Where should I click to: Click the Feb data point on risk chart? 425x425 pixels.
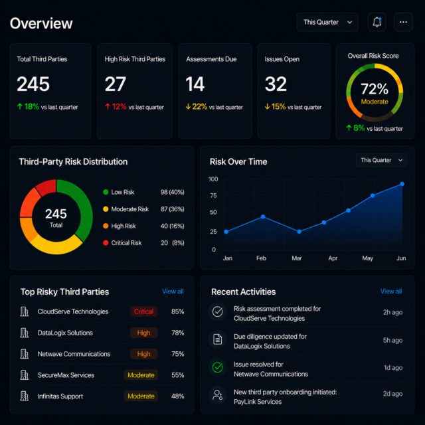click(263, 216)
